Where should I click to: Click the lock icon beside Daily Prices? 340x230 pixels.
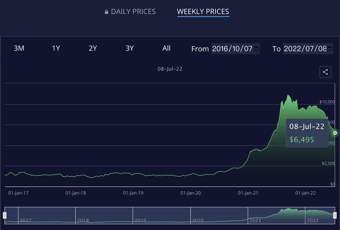(x=106, y=12)
